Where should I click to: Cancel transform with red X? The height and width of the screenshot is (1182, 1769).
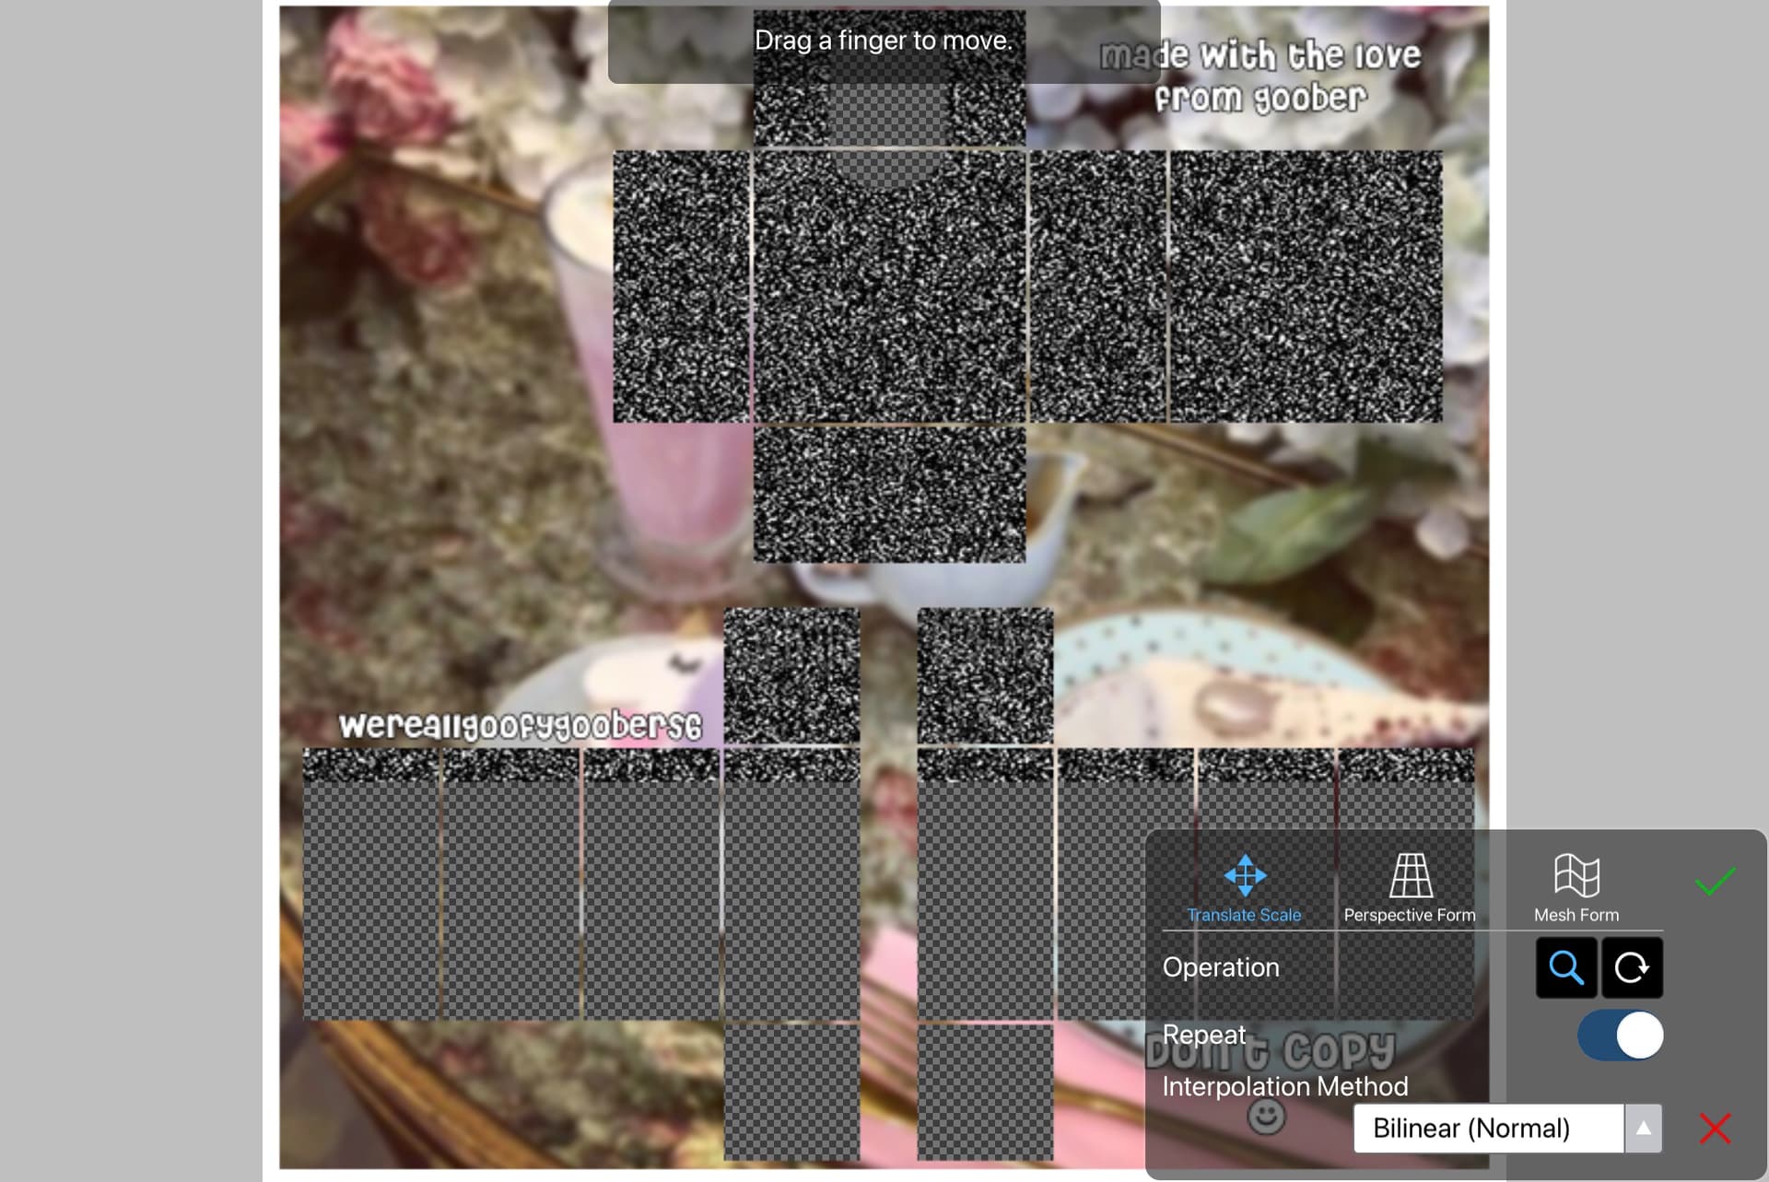click(1715, 1128)
